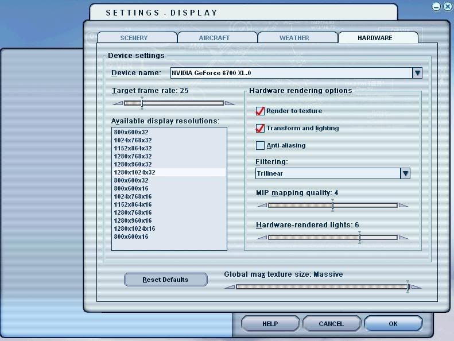Expand the Filtering dropdown showing Trilinear

405,173
